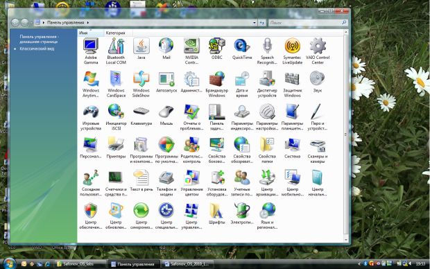This screenshot has width=430, height=269.
Task: Open the Mail settings icon
Action: (166, 49)
